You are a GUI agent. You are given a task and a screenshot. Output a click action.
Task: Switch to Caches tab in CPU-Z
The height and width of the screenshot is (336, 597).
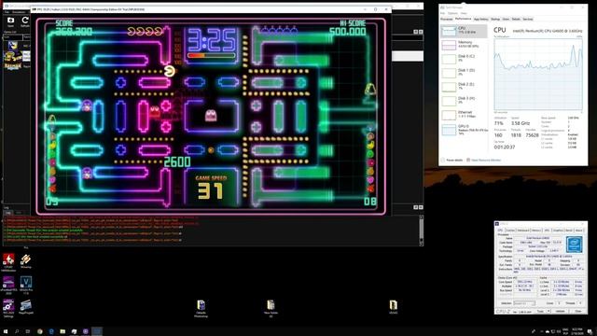[x=510, y=231]
